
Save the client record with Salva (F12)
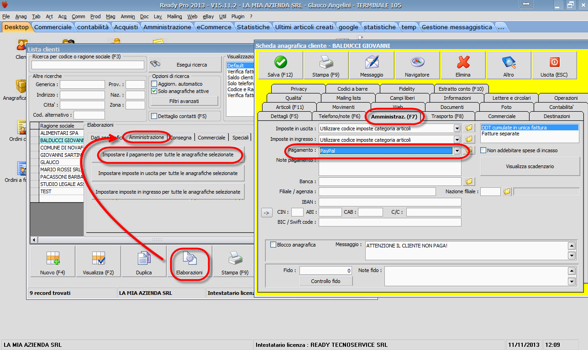pos(280,66)
